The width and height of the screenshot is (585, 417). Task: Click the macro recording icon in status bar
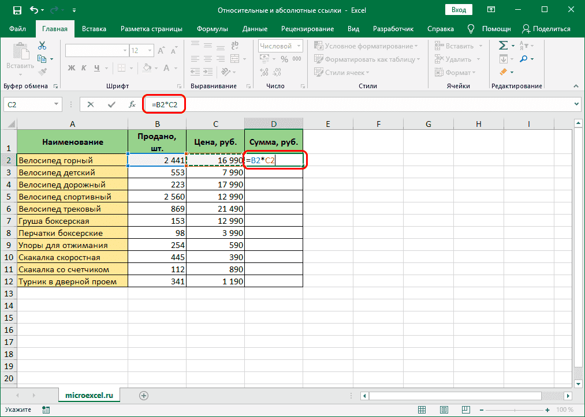pos(46,410)
